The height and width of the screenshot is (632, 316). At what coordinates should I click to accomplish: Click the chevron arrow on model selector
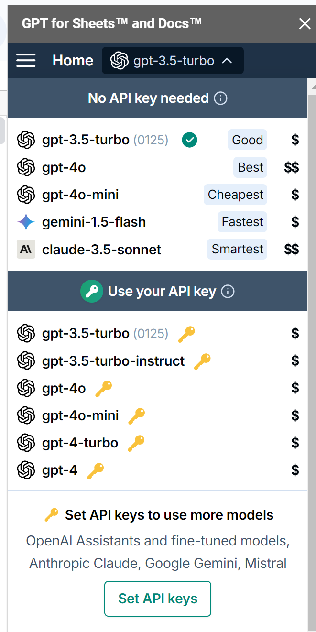(228, 61)
